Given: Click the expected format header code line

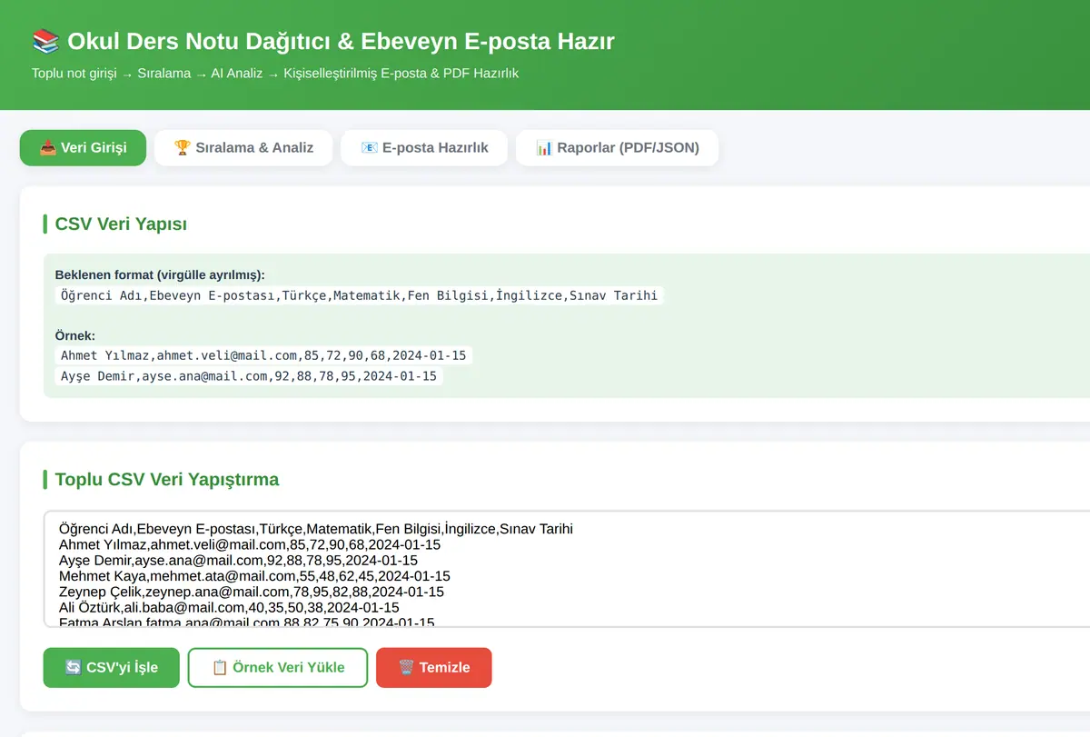Looking at the screenshot, I should pos(359,295).
